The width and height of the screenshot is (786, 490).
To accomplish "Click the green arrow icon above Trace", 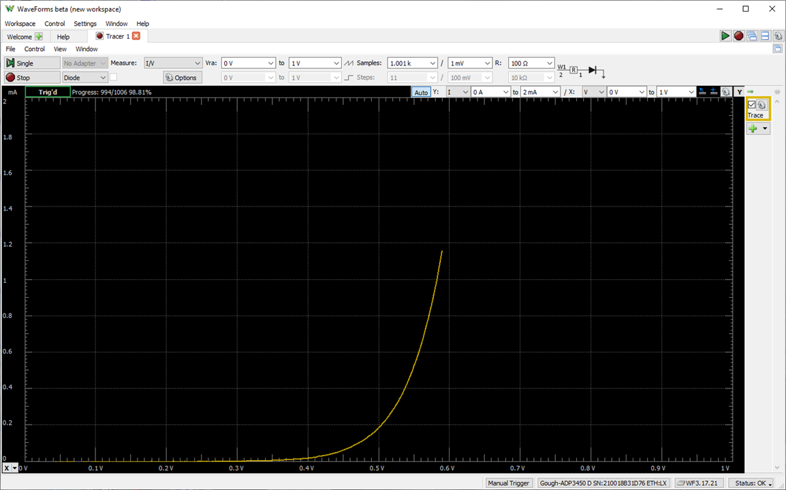I will tap(751, 91).
